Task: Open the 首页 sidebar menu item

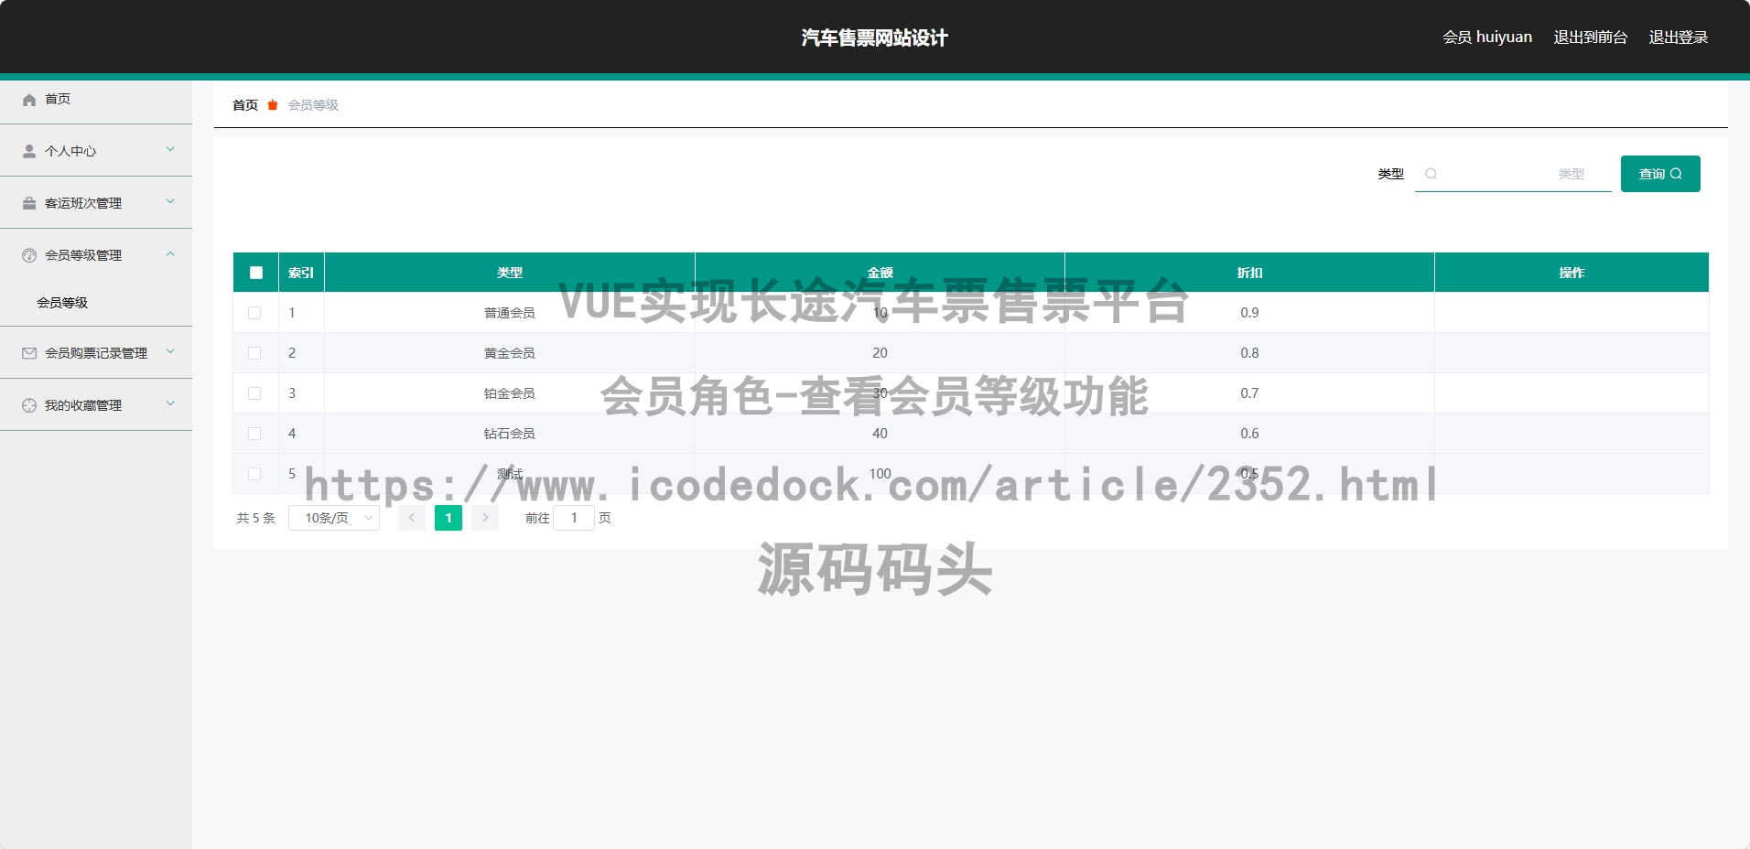Action: pyautogui.click(x=96, y=99)
